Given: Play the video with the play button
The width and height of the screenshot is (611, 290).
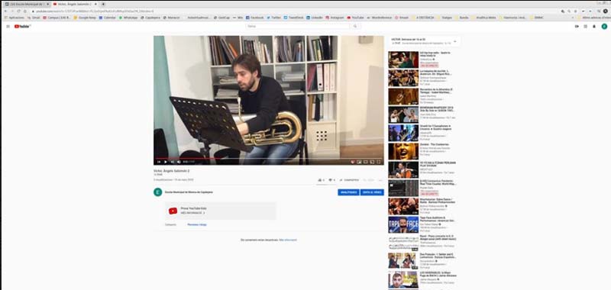Looking at the screenshot, I should pos(165,162).
